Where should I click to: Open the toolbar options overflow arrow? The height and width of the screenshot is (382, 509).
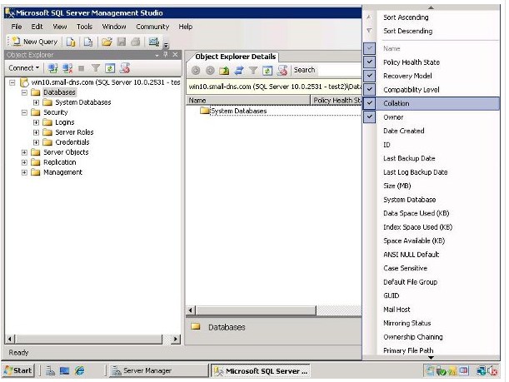(x=166, y=45)
